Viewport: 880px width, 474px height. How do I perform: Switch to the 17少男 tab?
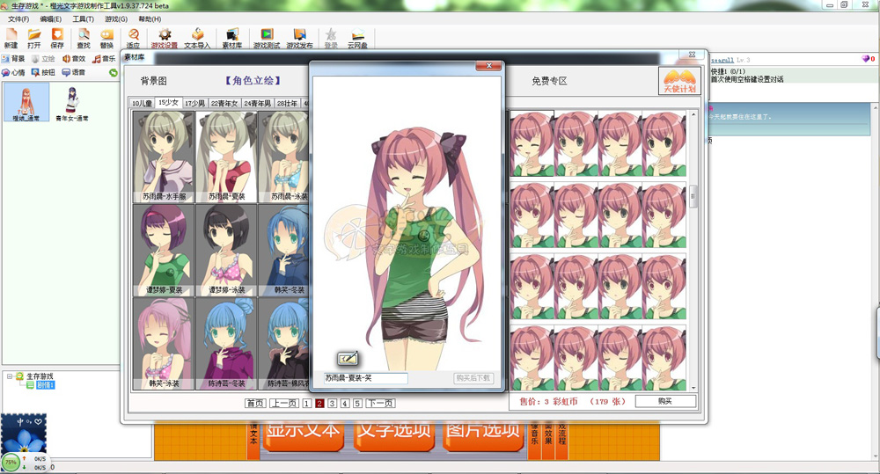pyautogui.click(x=194, y=103)
